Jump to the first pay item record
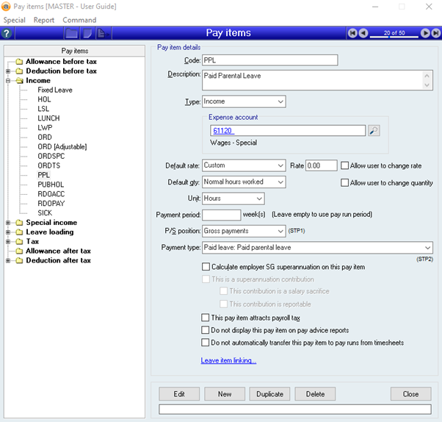This screenshot has height=422, width=442. [x=353, y=33]
